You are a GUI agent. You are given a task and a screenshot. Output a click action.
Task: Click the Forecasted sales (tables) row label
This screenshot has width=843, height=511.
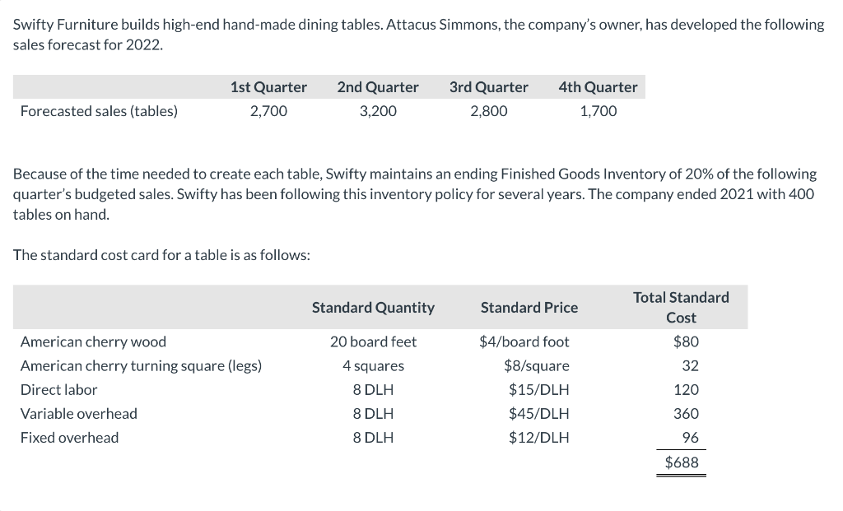coord(99,111)
